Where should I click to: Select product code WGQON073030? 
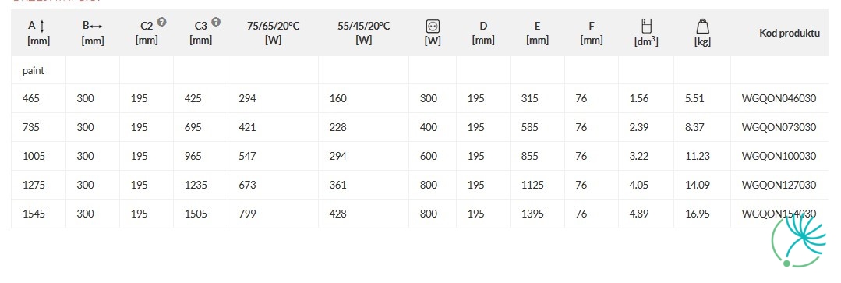pyautogui.click(x=779, y=128)
